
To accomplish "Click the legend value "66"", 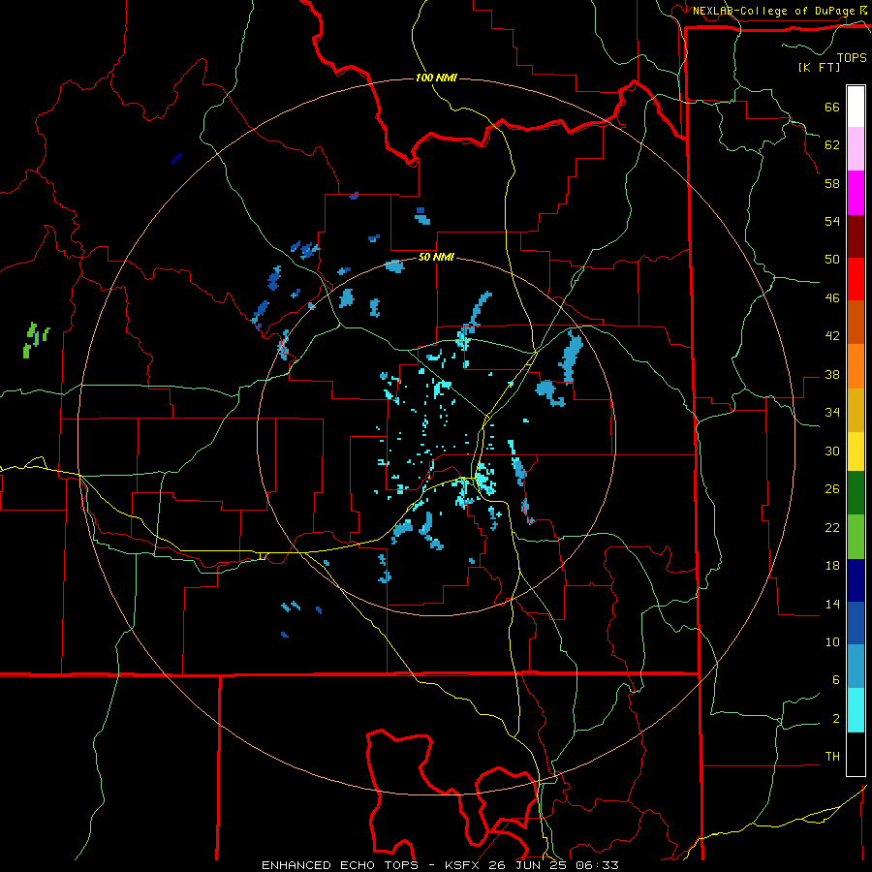I will point(832,108).
